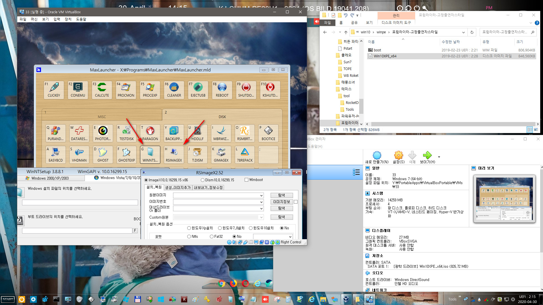543x305 pixels.
Task: Open the VirtualBox VM devices (장치) menu
Action: pos(68,19)
